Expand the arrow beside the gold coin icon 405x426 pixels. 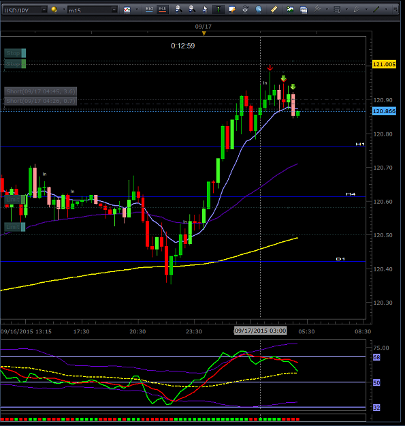64,10
